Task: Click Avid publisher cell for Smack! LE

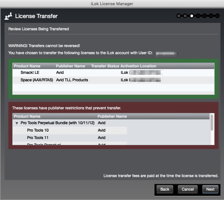Action: 60,73
